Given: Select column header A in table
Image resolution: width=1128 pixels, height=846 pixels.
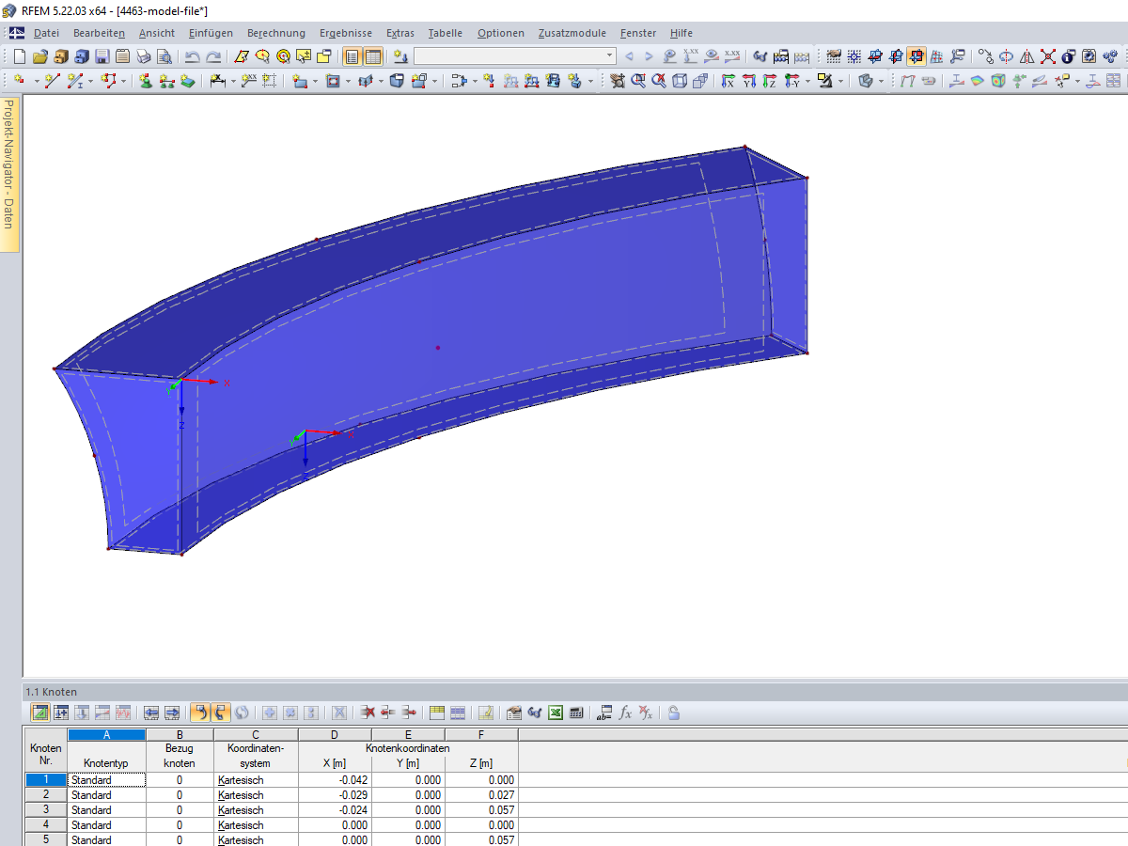Looking at the screenshot, I should coord(106,734).
